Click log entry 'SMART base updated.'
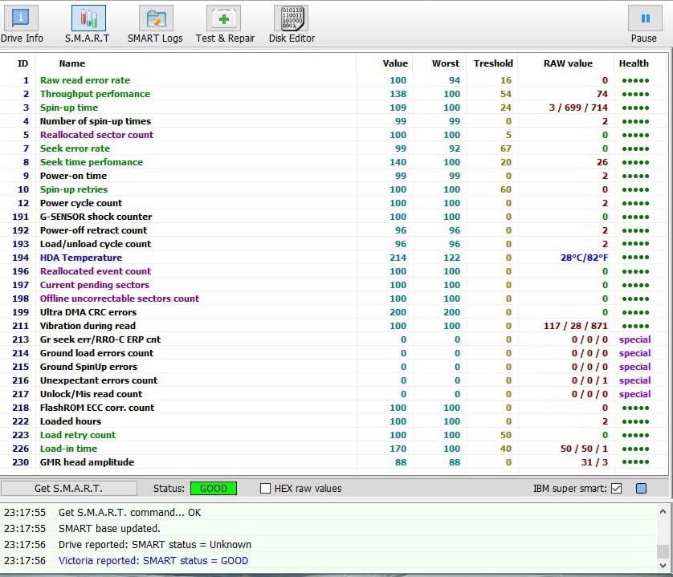Image resolution: width=673 pixels, height=577 pixels. 109,529
